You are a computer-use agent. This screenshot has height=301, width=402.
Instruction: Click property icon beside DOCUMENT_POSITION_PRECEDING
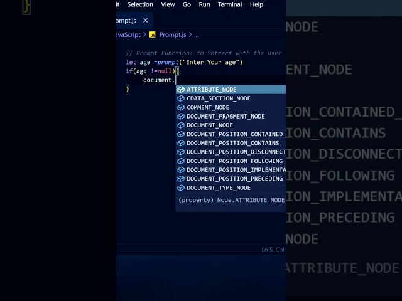(x=181, y=179)
